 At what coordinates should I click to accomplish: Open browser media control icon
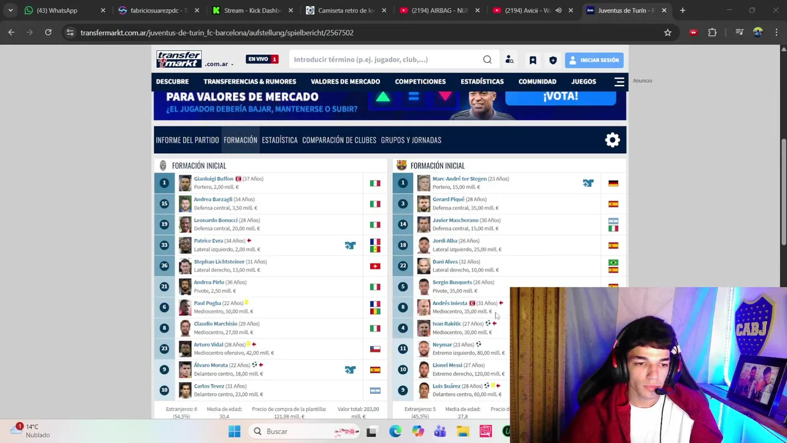[x=740, y=33]
